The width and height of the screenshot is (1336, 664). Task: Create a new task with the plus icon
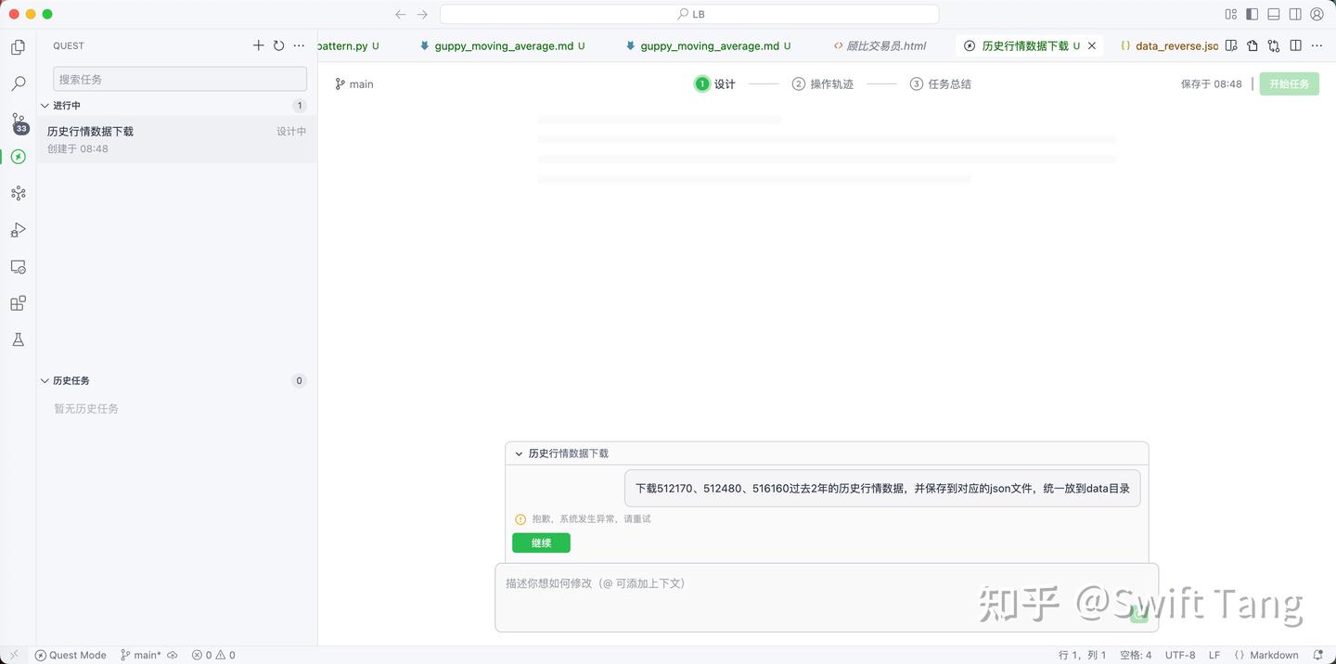click(258, 45)
